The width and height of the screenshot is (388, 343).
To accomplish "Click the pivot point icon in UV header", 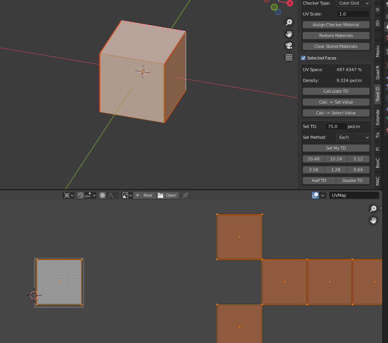I will pyautogui.click(x=68, y=195).
